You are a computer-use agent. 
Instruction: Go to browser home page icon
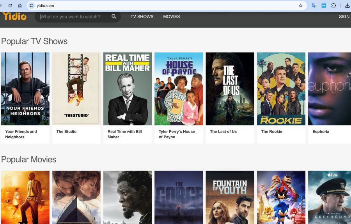pos(20,5)
